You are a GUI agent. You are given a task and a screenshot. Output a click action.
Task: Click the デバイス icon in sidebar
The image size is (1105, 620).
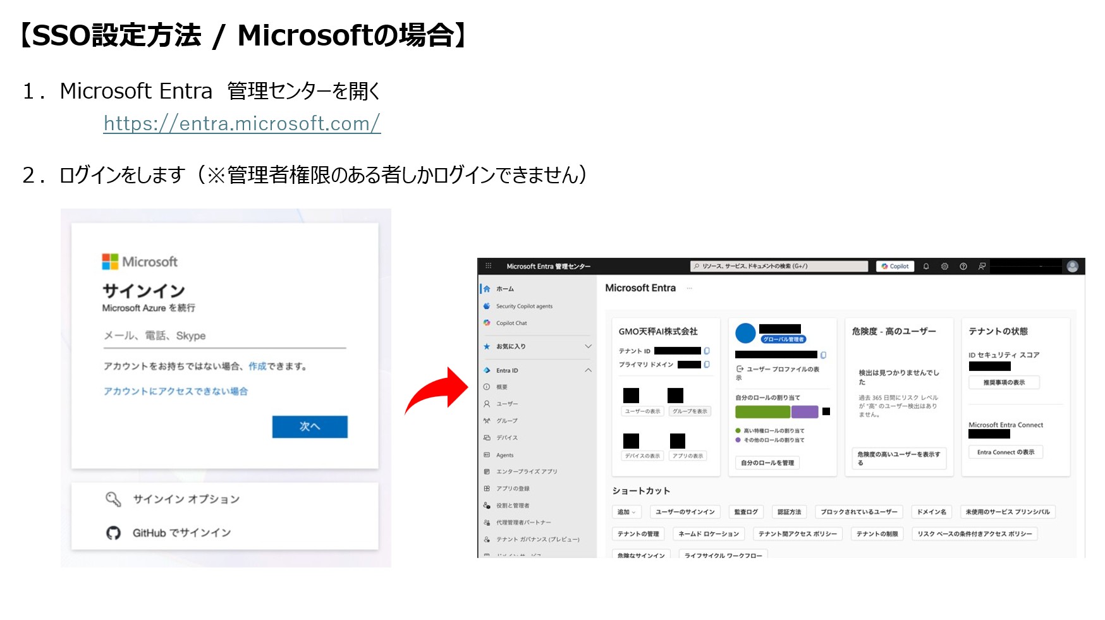pyautogui.click(x=487, y=437)
